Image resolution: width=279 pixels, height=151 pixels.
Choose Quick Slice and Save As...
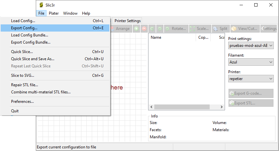coord(55,59)
